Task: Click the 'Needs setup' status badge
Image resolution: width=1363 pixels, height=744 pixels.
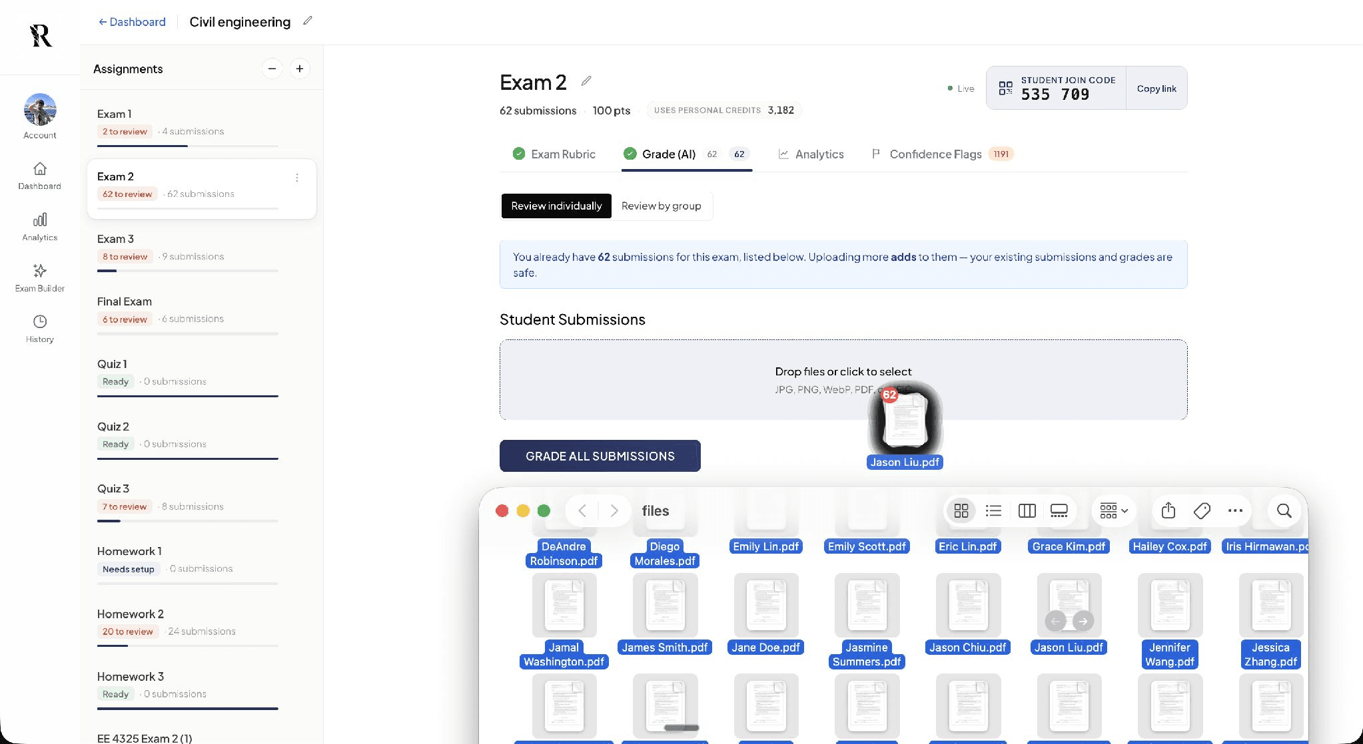Action: pos(129,569)
